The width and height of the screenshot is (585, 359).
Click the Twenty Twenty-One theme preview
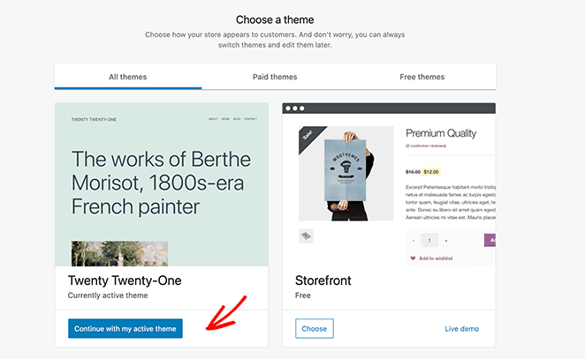pyautogui.click(x=161, y=184)
